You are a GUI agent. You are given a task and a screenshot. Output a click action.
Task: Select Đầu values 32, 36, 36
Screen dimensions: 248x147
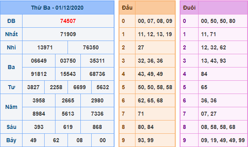pyautogui.click(x=150, y=61)
